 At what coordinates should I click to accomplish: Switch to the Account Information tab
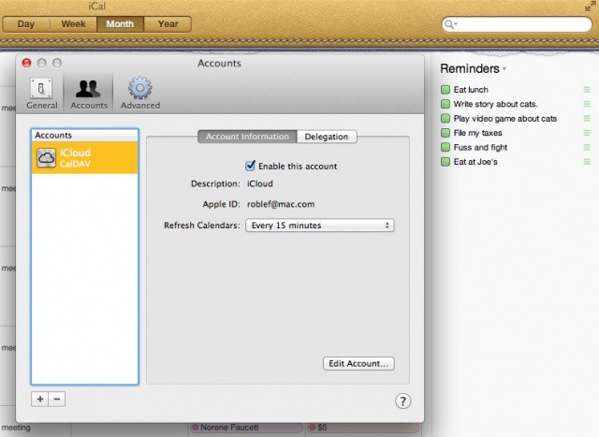pyautogui.click(x=247, y=137)
